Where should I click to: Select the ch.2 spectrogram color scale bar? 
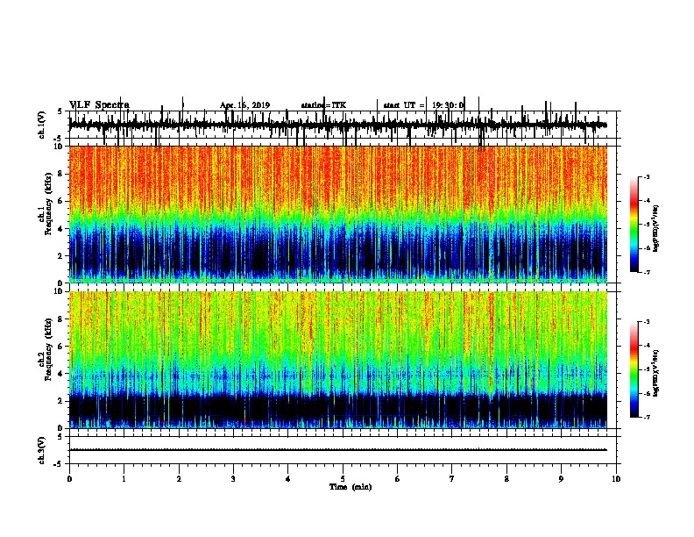point(634,369)
